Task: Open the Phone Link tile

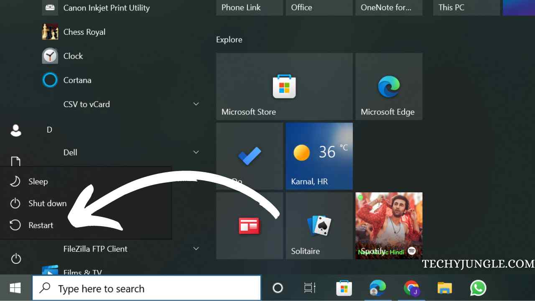Action: coord(250,8)
